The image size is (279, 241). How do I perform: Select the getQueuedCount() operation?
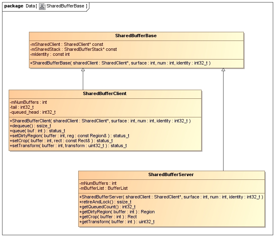pos(108,207)
